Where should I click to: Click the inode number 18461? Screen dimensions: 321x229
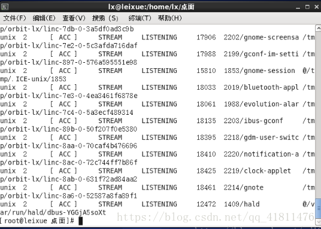(x=206, y=188)
